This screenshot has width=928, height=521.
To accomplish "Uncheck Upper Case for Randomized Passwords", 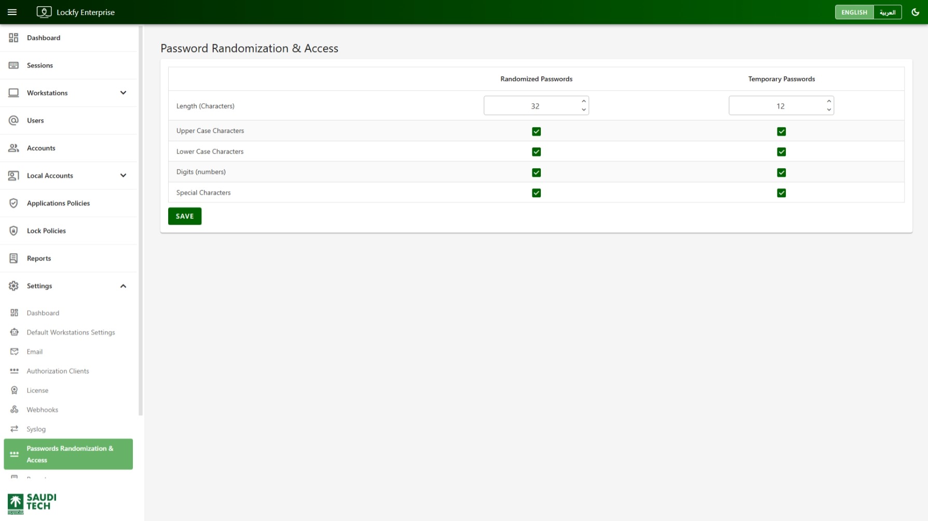I will click(536, 131).
